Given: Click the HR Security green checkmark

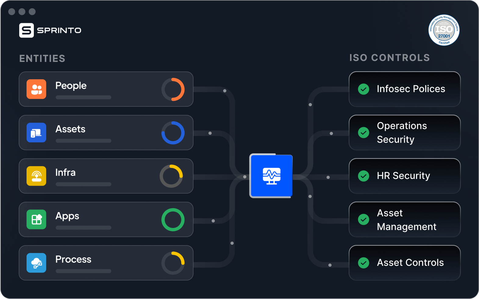Looking at the screenshot, I should pyautogui.click(x=363, y=176).
